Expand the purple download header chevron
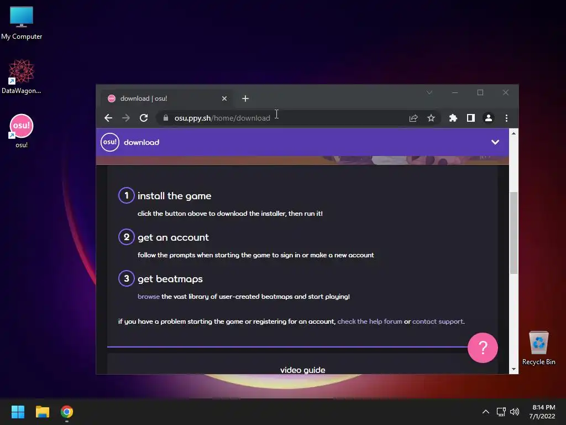Viewport: 566px width, 425px height. coord(495,142)
